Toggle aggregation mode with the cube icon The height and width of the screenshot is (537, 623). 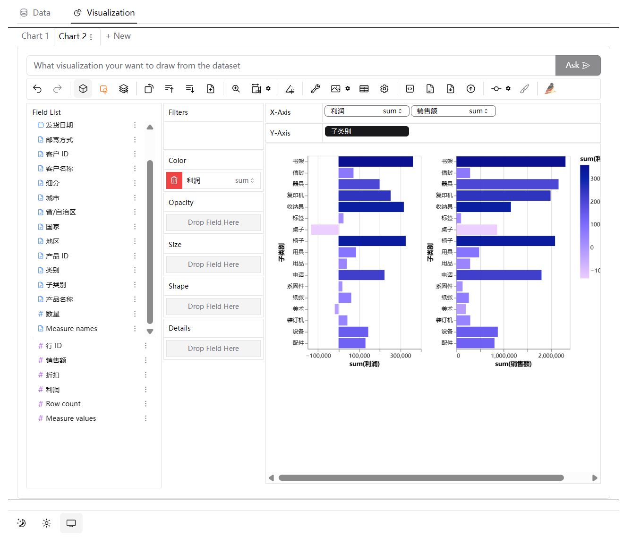(x=83, y=88)
